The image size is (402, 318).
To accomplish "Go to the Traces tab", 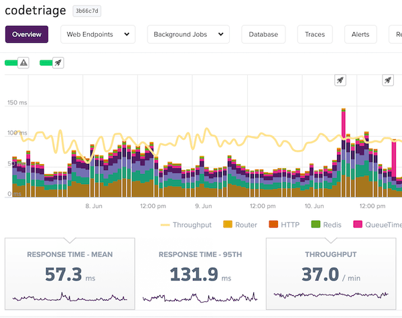I will (315, 34).
